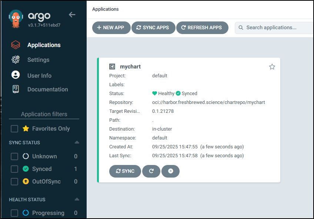
Task: Open the Settings menu item
Action: point(38,60)
